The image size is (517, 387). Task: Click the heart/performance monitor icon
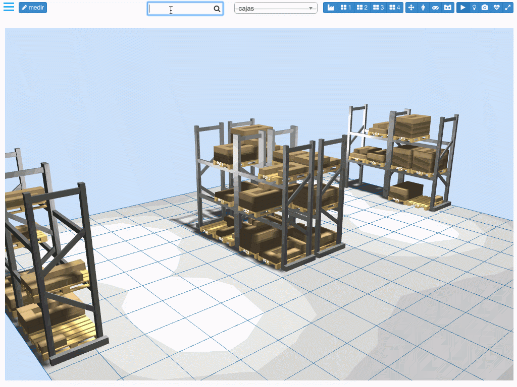pyautogui.click(x=495, y=7)
